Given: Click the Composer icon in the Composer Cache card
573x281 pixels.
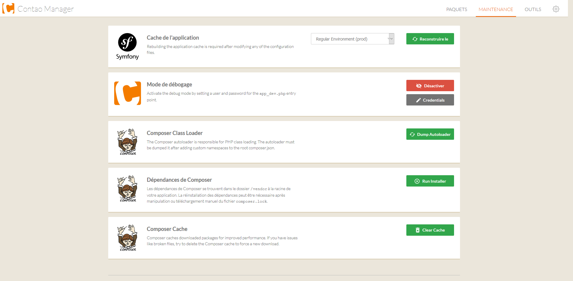Looking at the screenshot, I should pyautogui.click(x=128, y=238).
